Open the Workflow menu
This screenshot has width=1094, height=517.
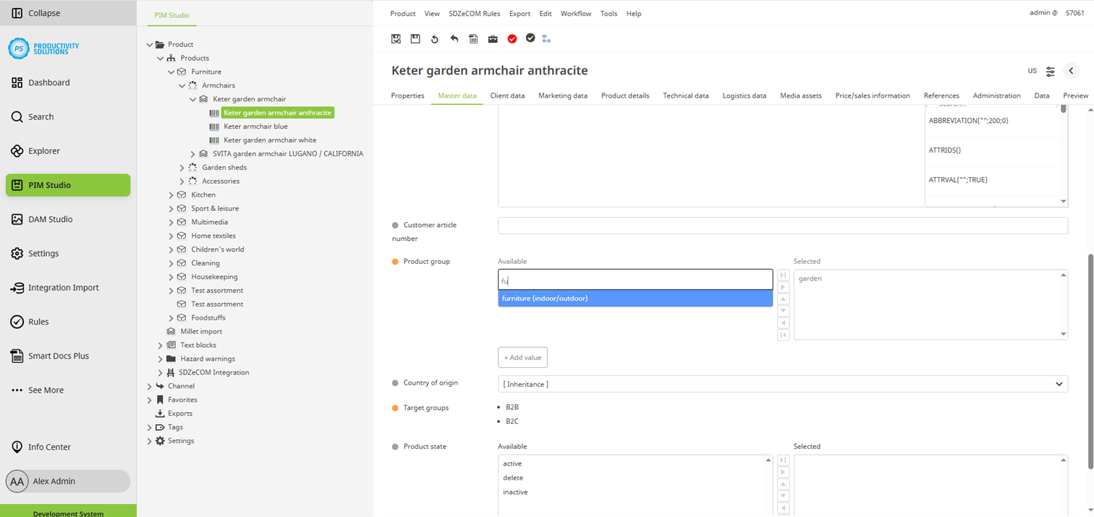[x=576, y=13]
